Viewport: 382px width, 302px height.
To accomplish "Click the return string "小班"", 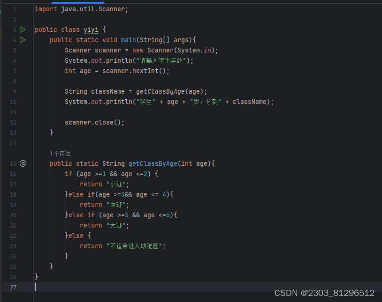I will (x=116, y=184).
